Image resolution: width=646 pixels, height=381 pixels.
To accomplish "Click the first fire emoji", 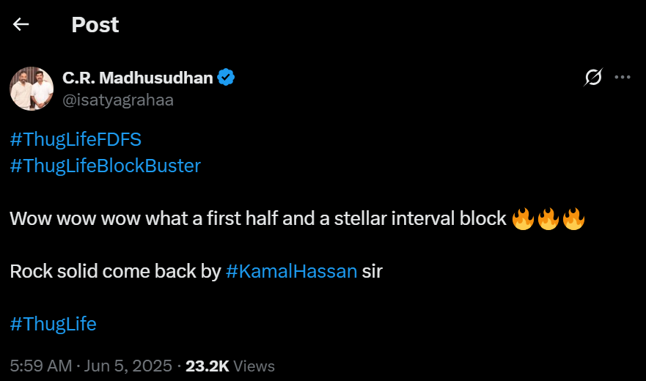I will click(x=523, y=218).
